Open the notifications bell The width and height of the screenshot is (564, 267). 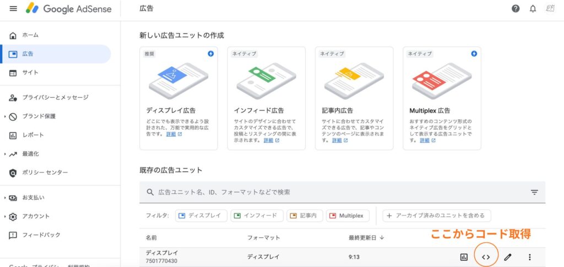[x=533, y=9]
